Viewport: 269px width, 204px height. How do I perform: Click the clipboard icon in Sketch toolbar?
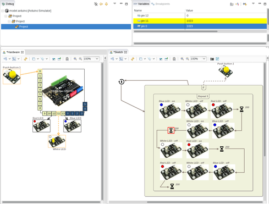[174, 59]
